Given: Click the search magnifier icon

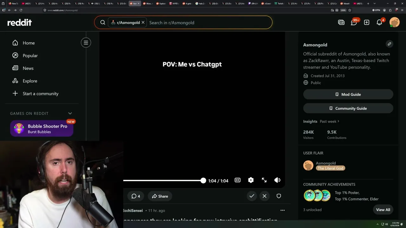Looking at the screenshot, I should [103, 22].
